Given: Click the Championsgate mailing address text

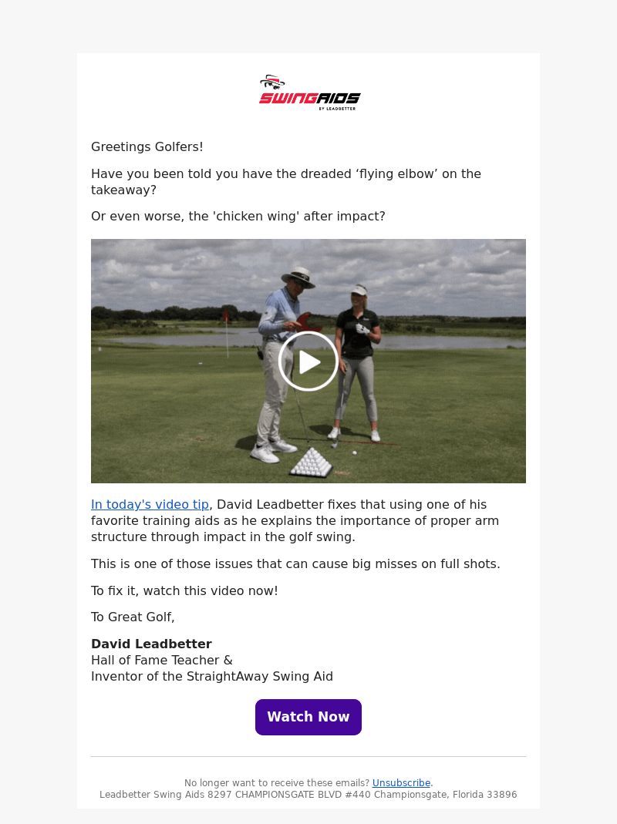Looking at the screenshot, I should pyautogui.click(x=308, y=794).
